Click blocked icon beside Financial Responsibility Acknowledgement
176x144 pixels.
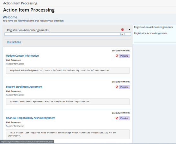117,118
